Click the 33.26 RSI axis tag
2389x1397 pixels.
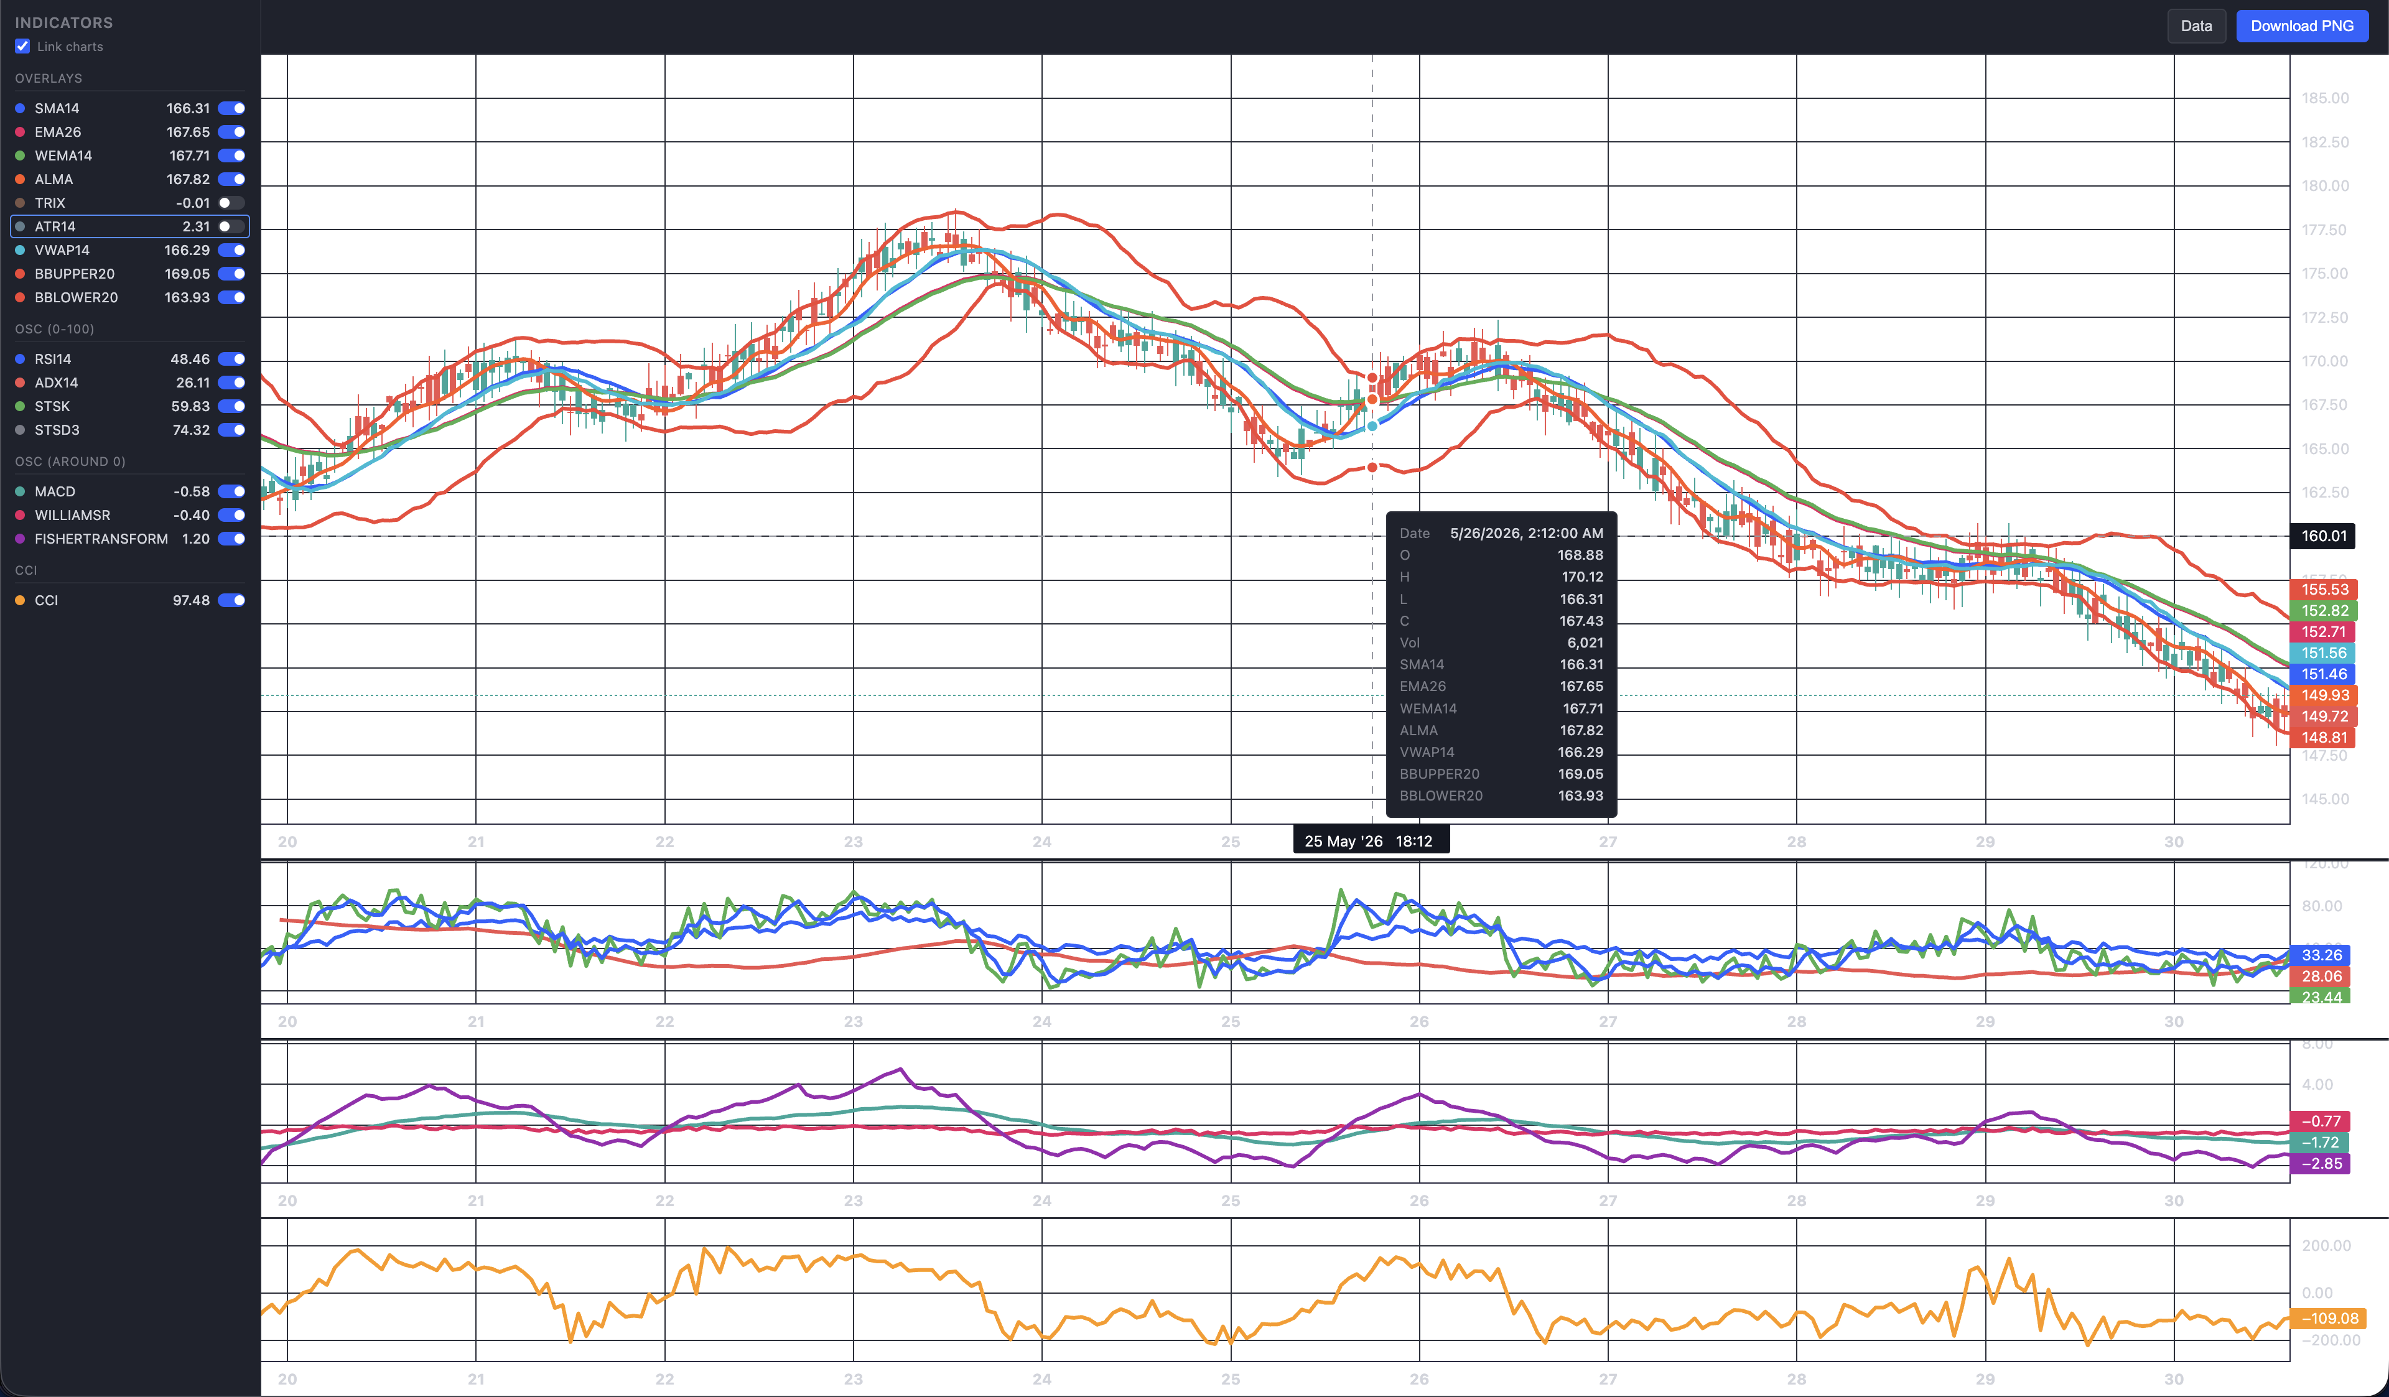[x=2320, y=955]
